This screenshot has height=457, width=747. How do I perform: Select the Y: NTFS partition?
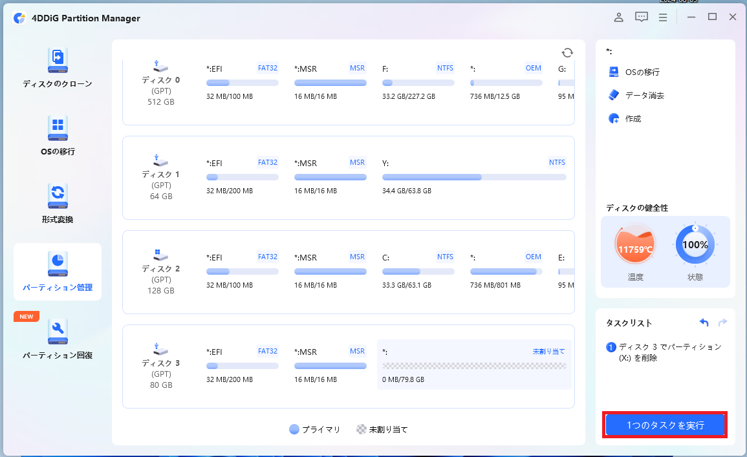point(474,176)
